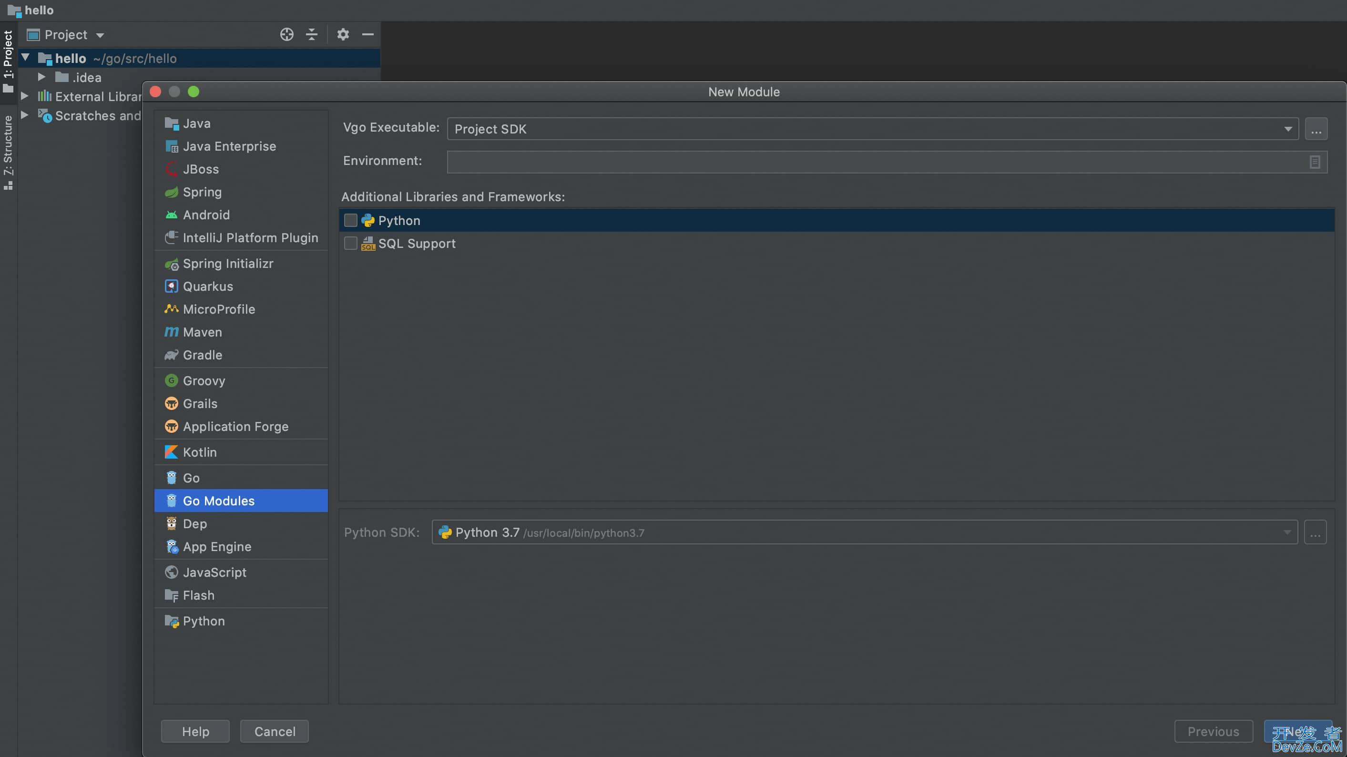Expand the .idea folder
Viewport: 1347px width, 757px height.
[42, 77]
